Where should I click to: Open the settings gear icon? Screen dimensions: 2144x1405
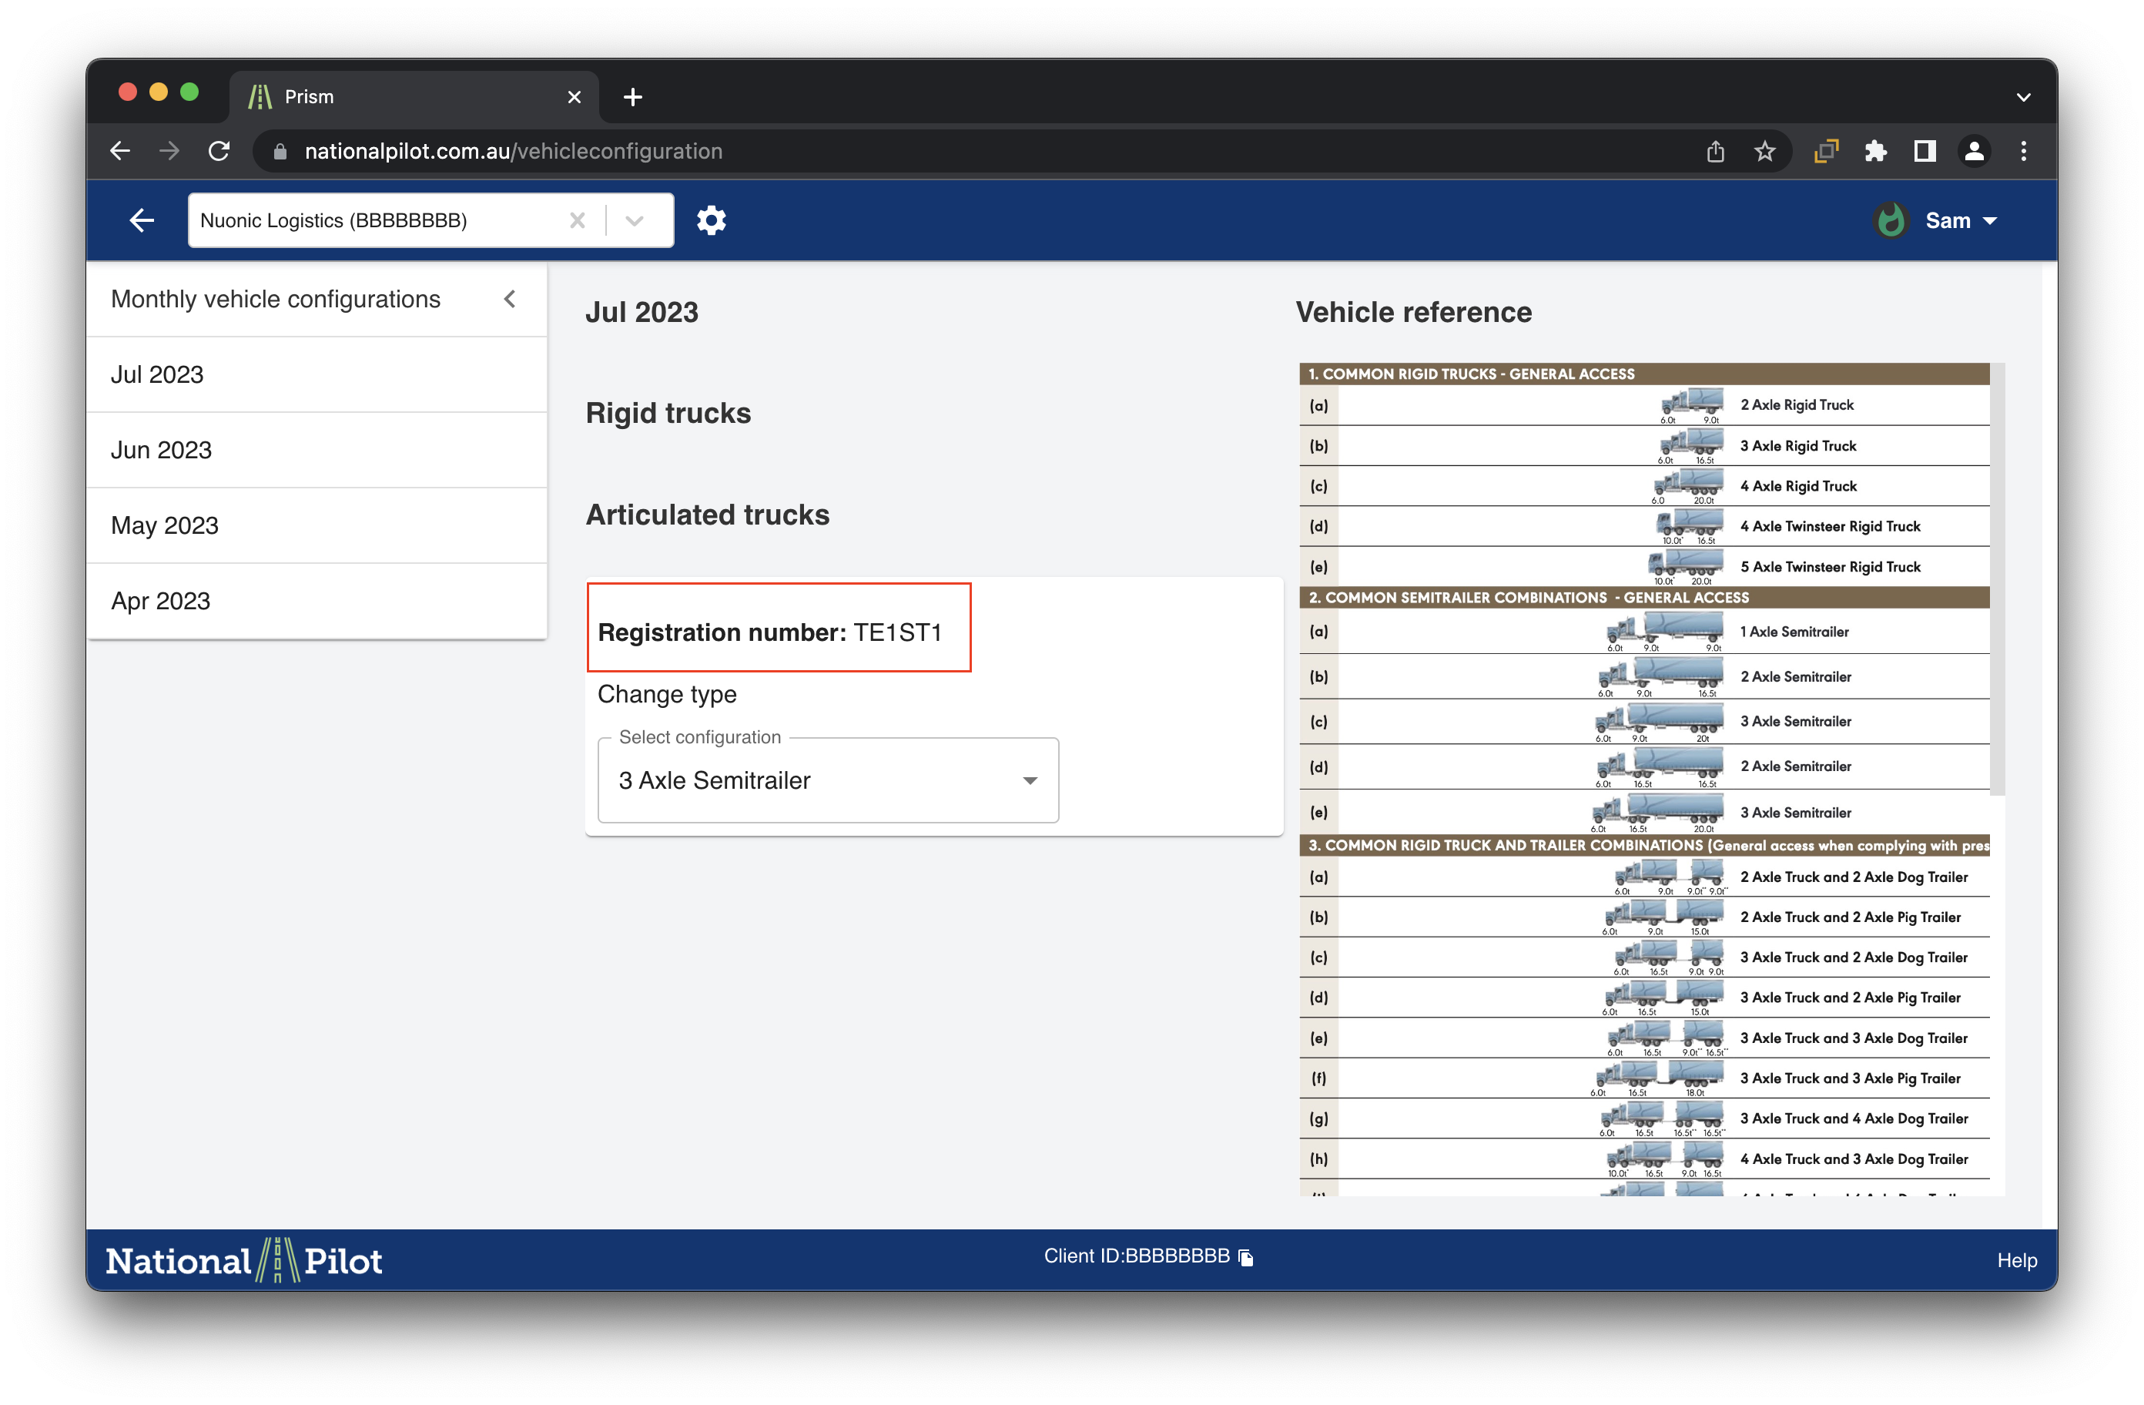[711, 220]
